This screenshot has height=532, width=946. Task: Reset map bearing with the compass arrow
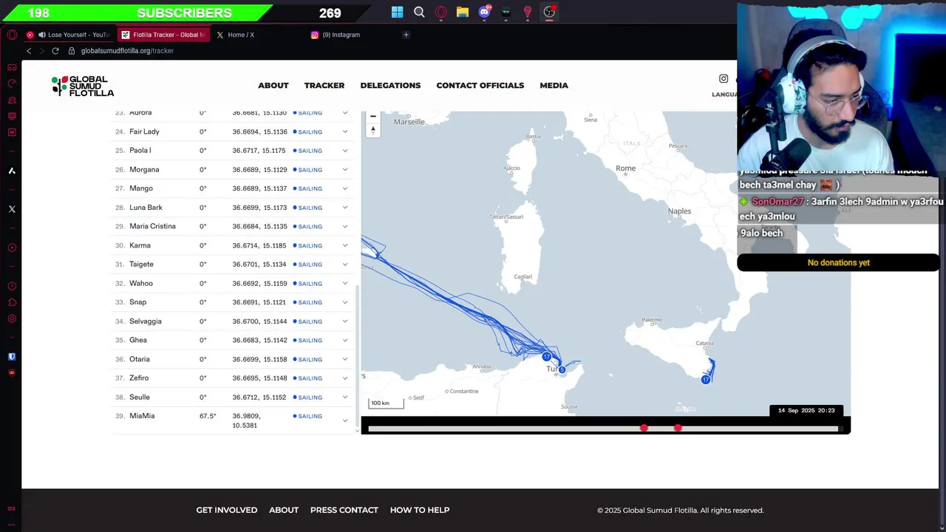[373, 130]
